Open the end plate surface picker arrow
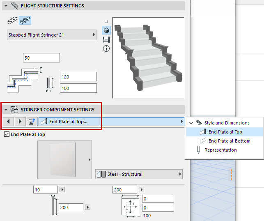Image resolution: width=264 pixels, height=221 pixels. 90,160
